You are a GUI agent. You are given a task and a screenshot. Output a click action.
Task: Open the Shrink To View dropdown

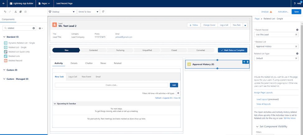[x=89, y=12]
